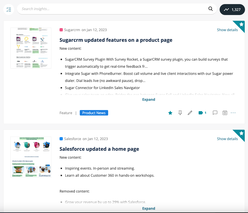Screen dimensions: 248x213
Task: Click the 'SugarCRM Survey Plugin With Survey Rocket' bullet
Action: point(146,63)
